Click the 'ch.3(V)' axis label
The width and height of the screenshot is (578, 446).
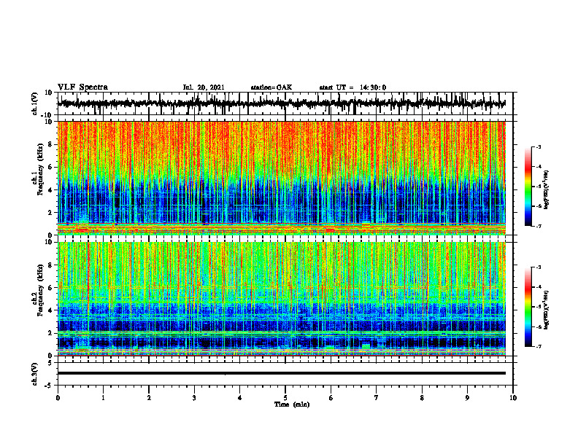point(35,374)
